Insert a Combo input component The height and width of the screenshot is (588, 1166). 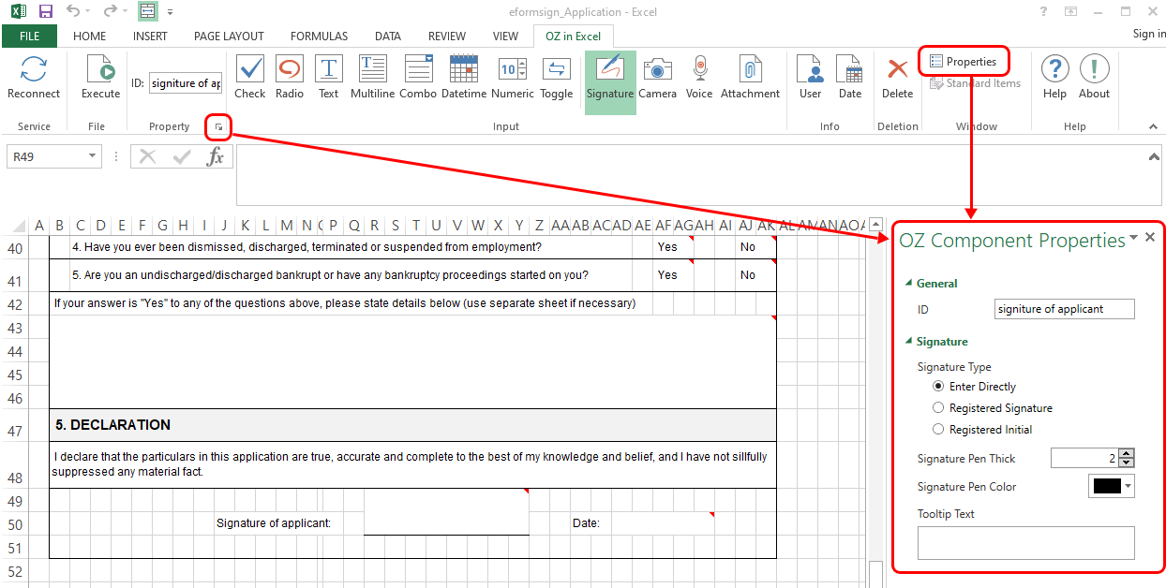coord(418,78)
